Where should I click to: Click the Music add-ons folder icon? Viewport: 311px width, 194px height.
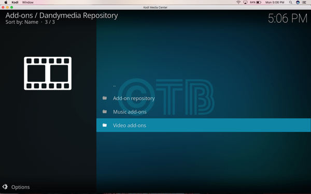click(x=105, y=112)
